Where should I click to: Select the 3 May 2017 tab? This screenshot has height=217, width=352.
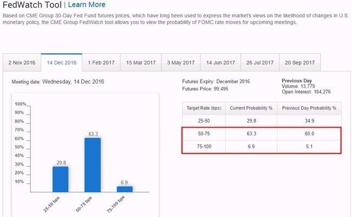coord(181,62)
